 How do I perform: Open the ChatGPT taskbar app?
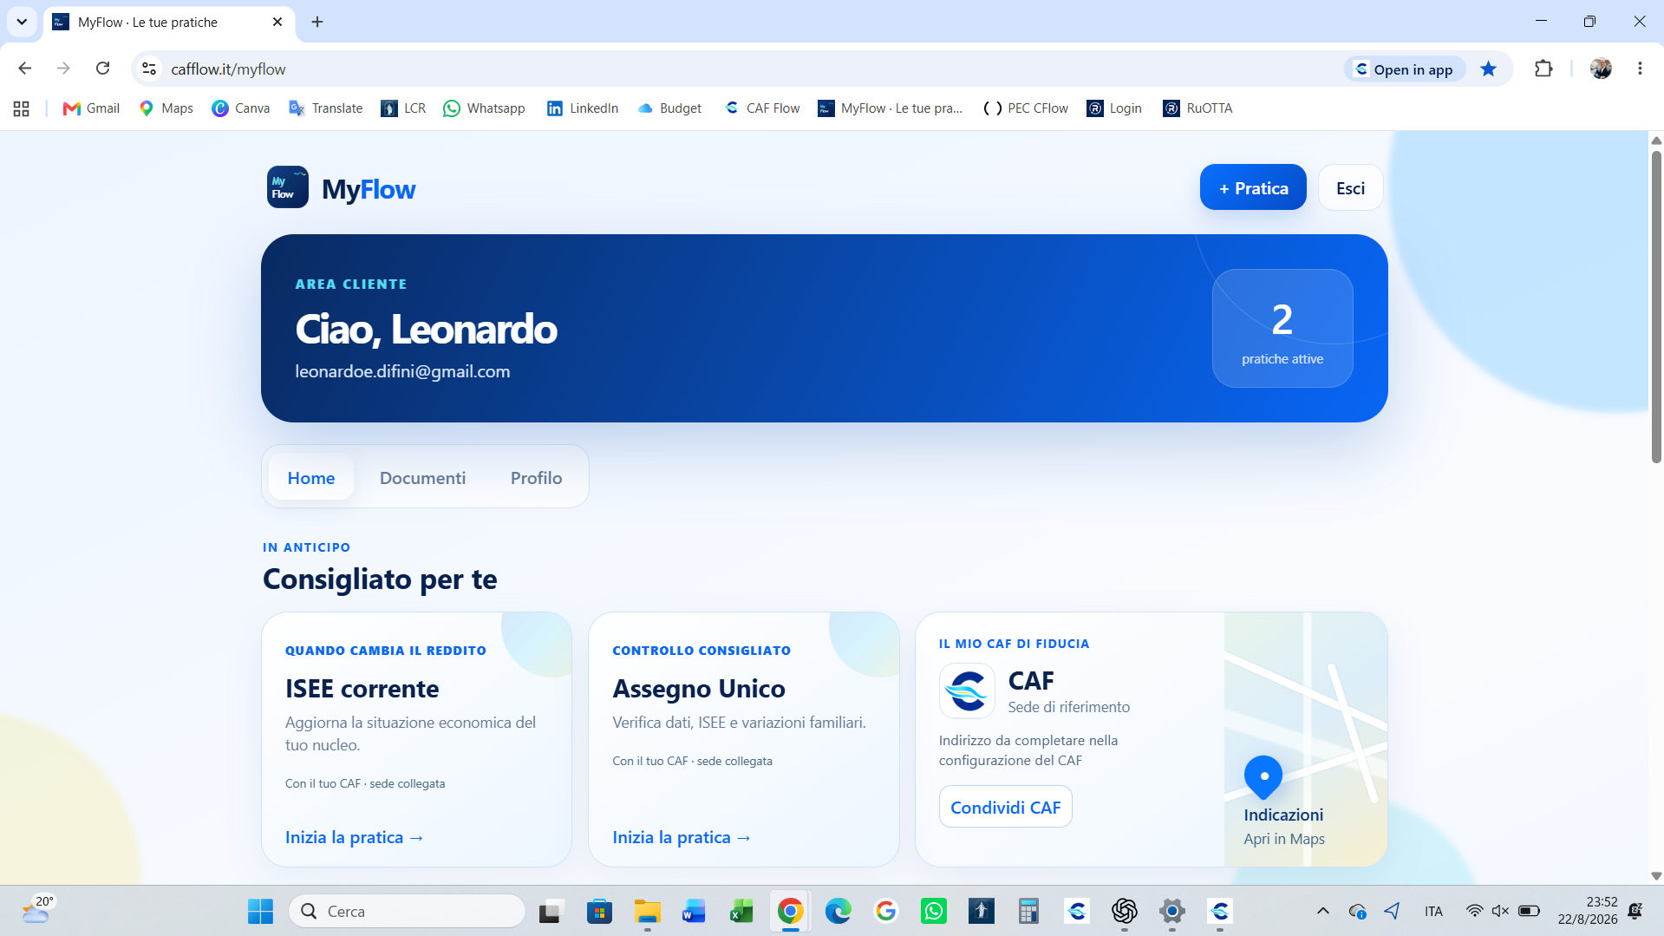point(1124,911)
